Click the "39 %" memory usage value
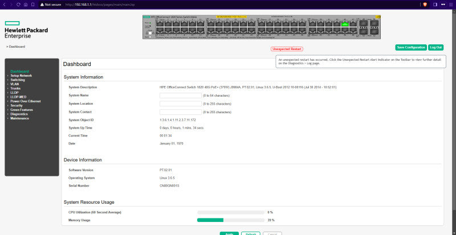Image resolution: width=456 pixels, height=235 pixels. pyautogui.click(x=271, y=220)
